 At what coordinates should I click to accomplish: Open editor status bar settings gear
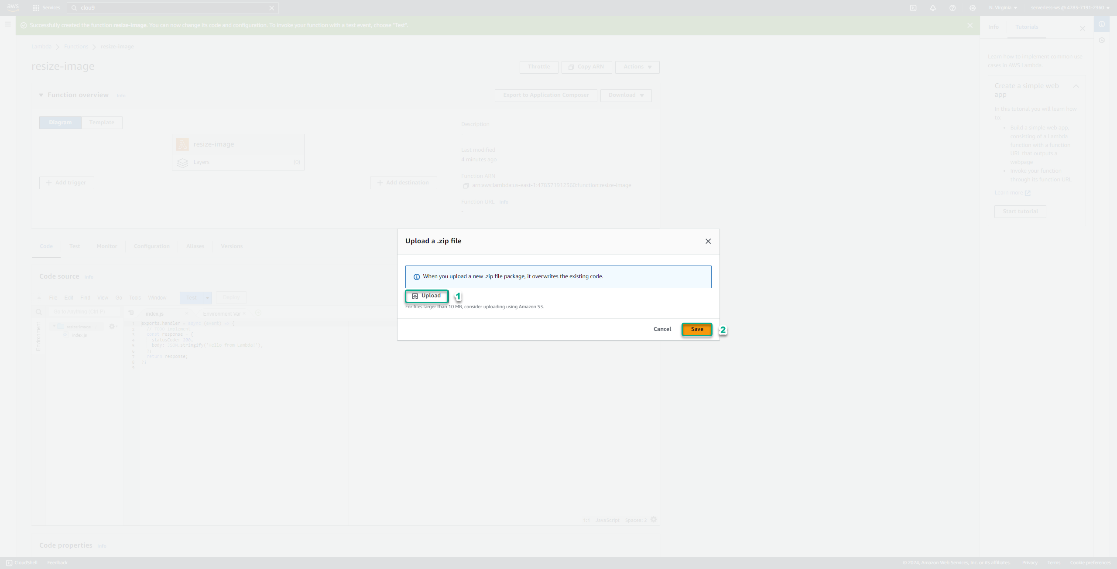coord(654,520)
